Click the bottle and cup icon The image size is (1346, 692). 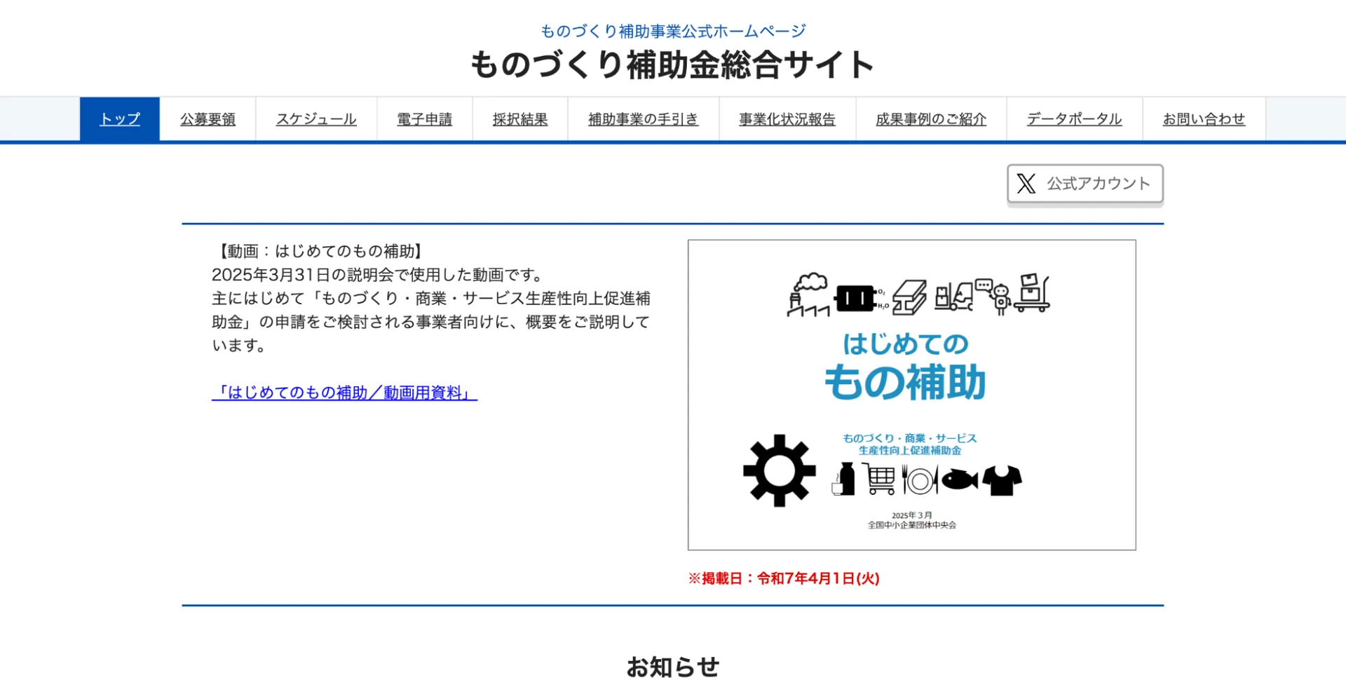coord(843,480)
